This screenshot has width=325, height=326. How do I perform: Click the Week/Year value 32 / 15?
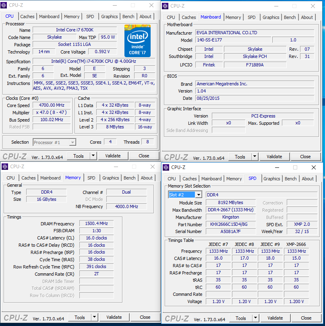(x=302, y=231)
